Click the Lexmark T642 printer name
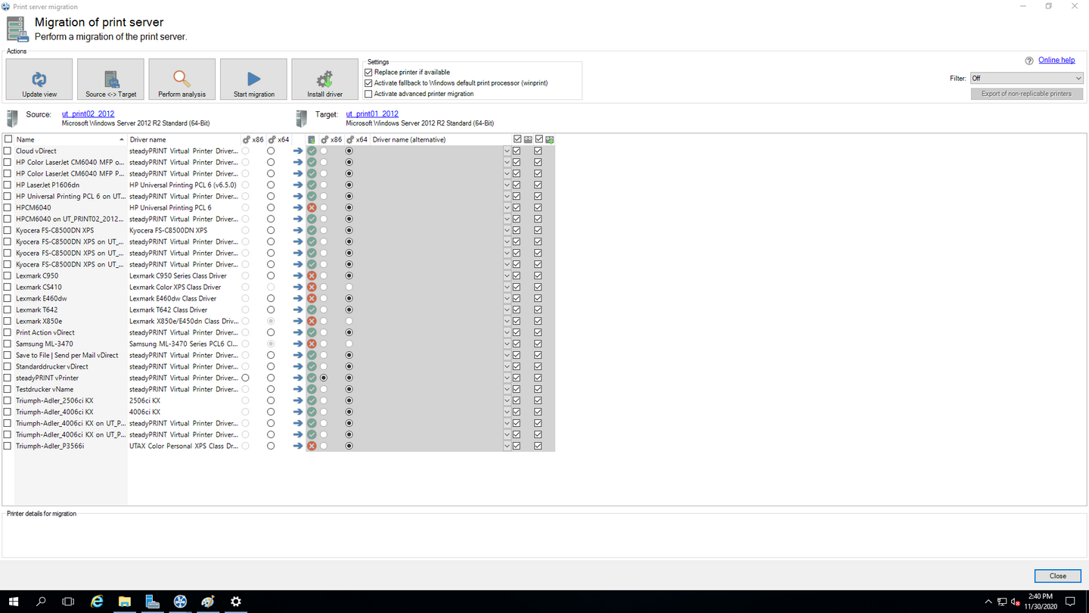 point(37,310)
